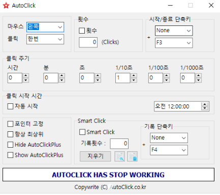Decrease the 분 minutes value
220x195 pixels.
pyautogui.click(x=62, y=80)
